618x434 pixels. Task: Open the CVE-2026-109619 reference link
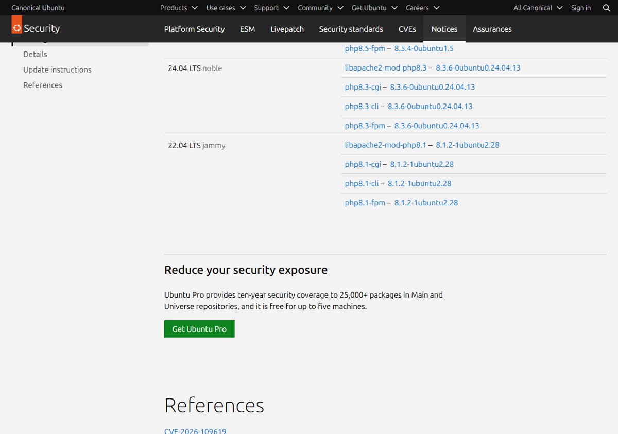point(195,431)
